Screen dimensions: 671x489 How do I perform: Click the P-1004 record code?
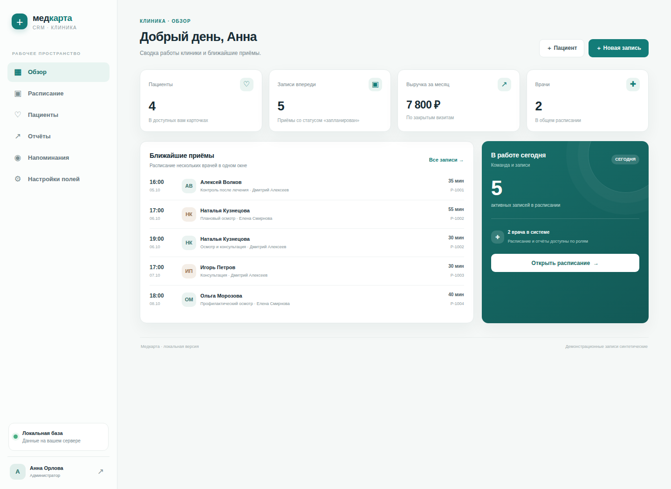coord(457,304)
